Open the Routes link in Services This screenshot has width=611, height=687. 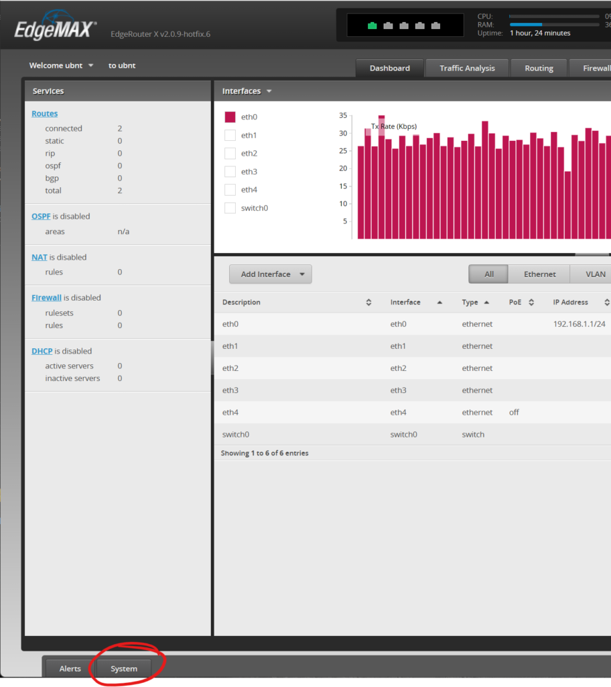[x=44, y=114]
